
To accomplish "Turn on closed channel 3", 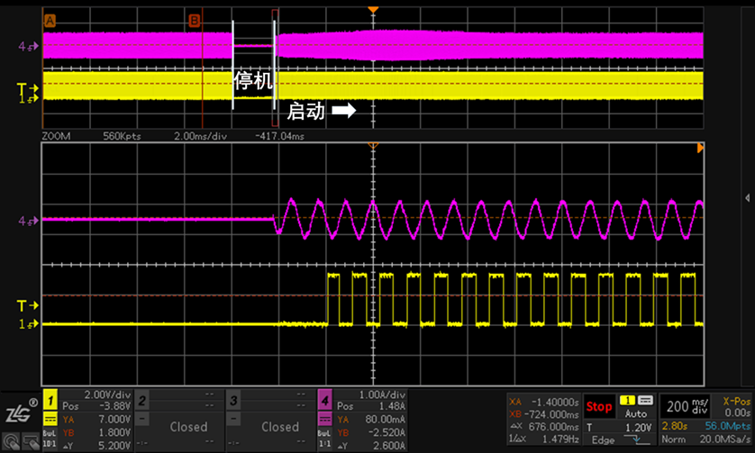I will tap(279, 426).
